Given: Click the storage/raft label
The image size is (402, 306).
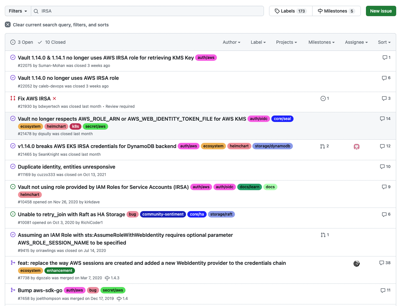Looking at the screenshot, I should click(221, 214).
